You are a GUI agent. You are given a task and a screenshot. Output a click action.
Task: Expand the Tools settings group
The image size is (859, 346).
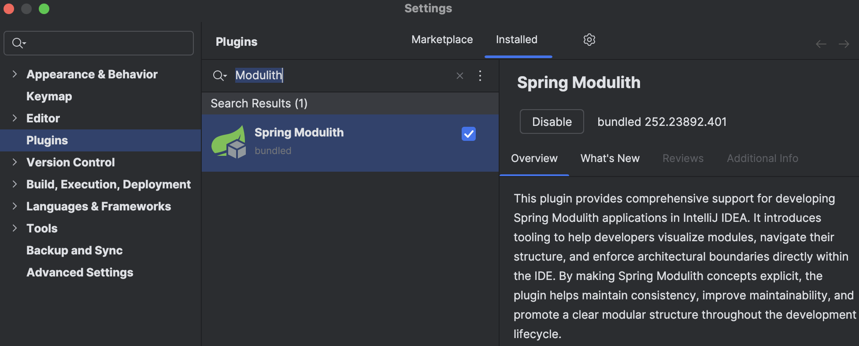coord(15,228)
